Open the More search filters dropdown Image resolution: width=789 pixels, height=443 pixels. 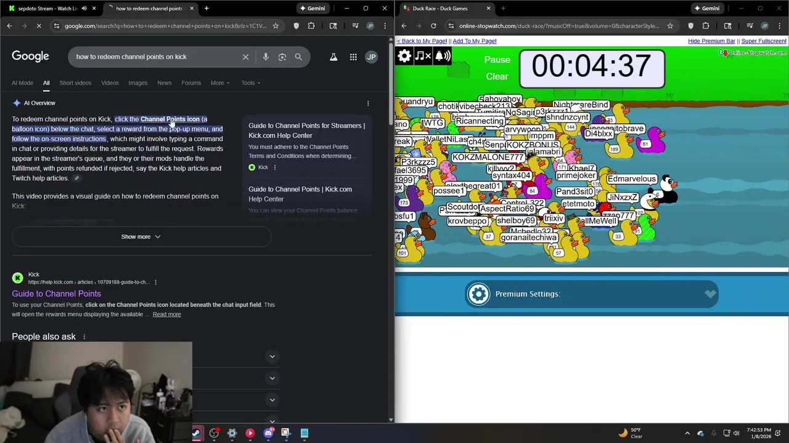click(220, 83)
